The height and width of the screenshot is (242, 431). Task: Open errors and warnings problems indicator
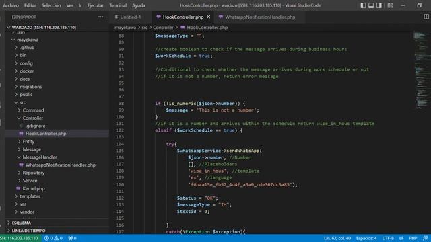tap(53, 238)
